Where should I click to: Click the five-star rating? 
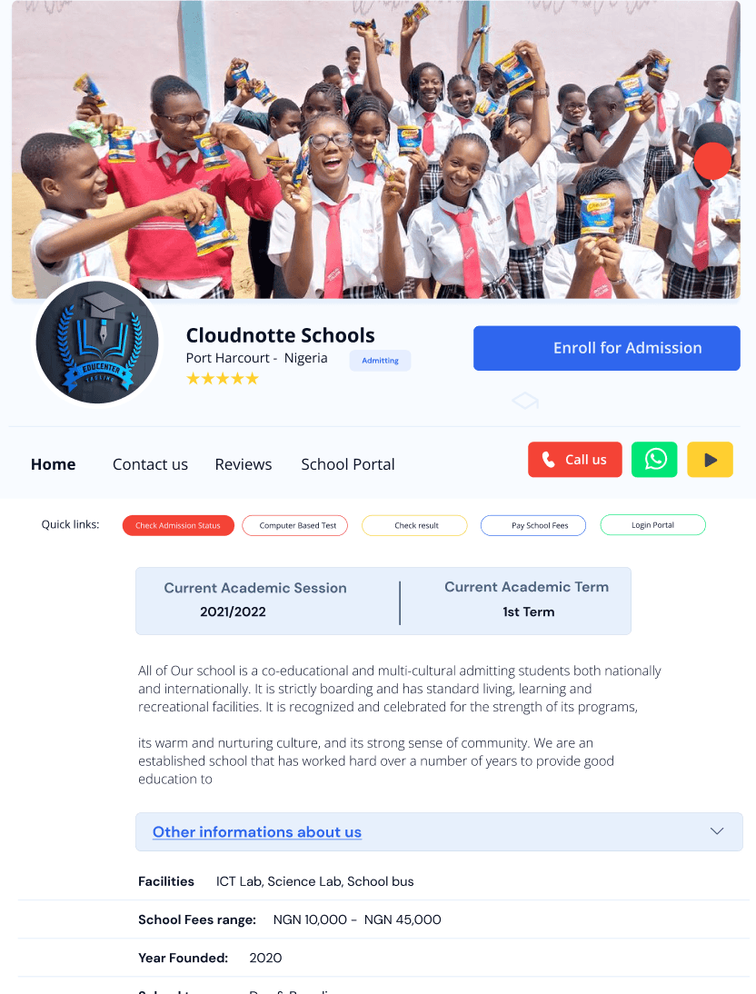pyautogui.click(x=222, y=379)
